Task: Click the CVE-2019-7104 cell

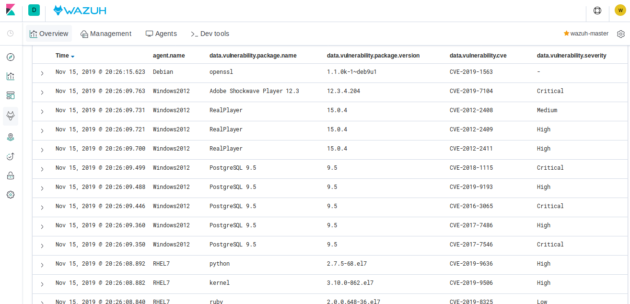Action: (471, 91)
